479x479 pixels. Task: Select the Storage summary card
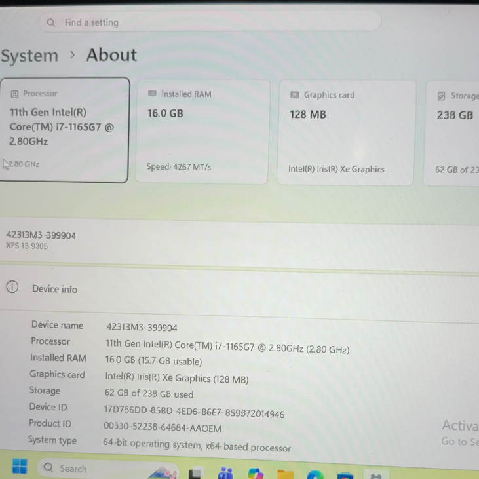451,134
